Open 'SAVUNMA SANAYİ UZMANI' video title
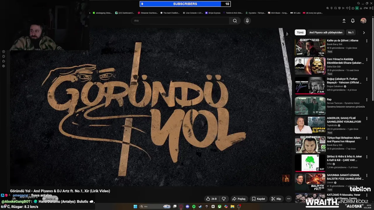This screenshot has height=210, width=374. [345, 177]
